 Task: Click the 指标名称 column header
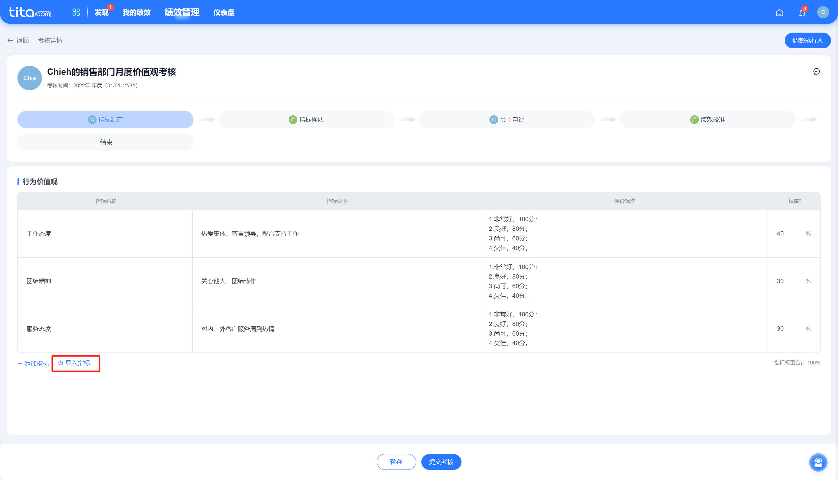click(x=106, y=201)
